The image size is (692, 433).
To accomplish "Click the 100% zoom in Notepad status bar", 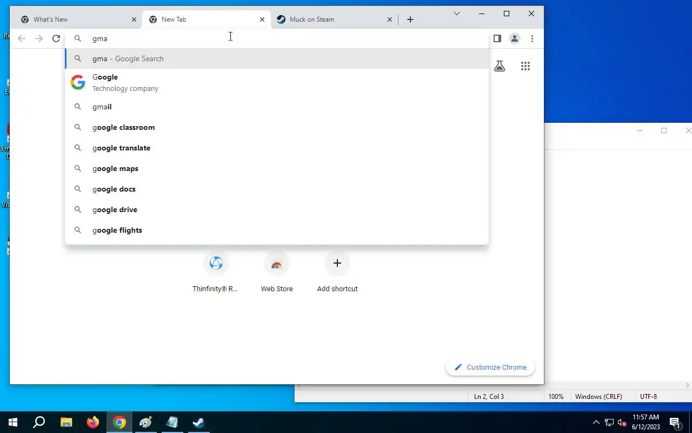I will coord(556,397).
